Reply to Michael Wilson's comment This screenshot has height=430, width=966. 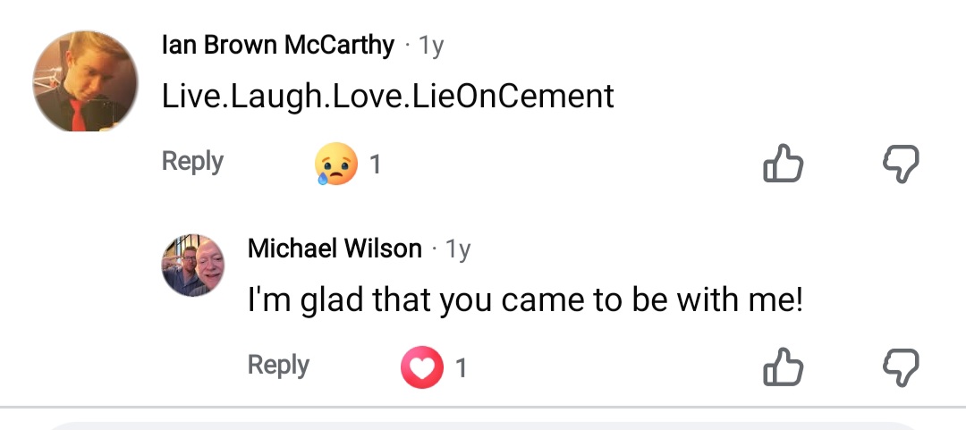[278, 365]
